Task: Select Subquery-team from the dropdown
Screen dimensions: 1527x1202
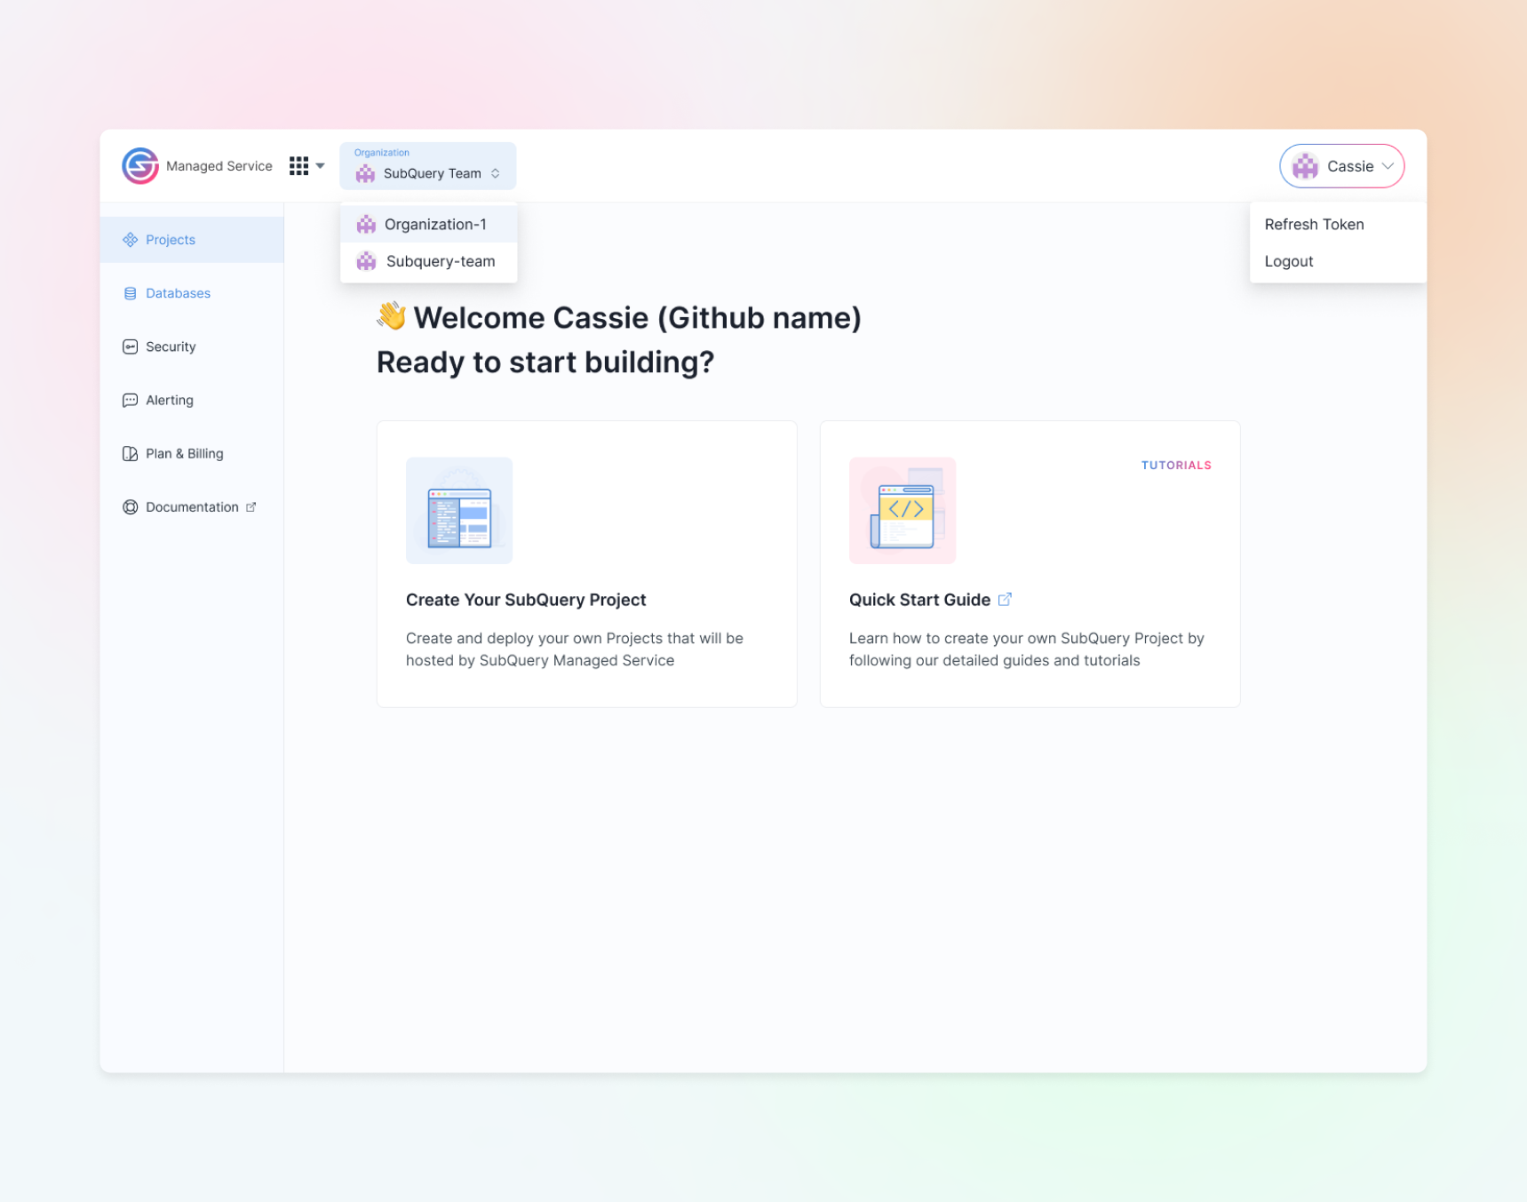Action: (x=428, y=261)
